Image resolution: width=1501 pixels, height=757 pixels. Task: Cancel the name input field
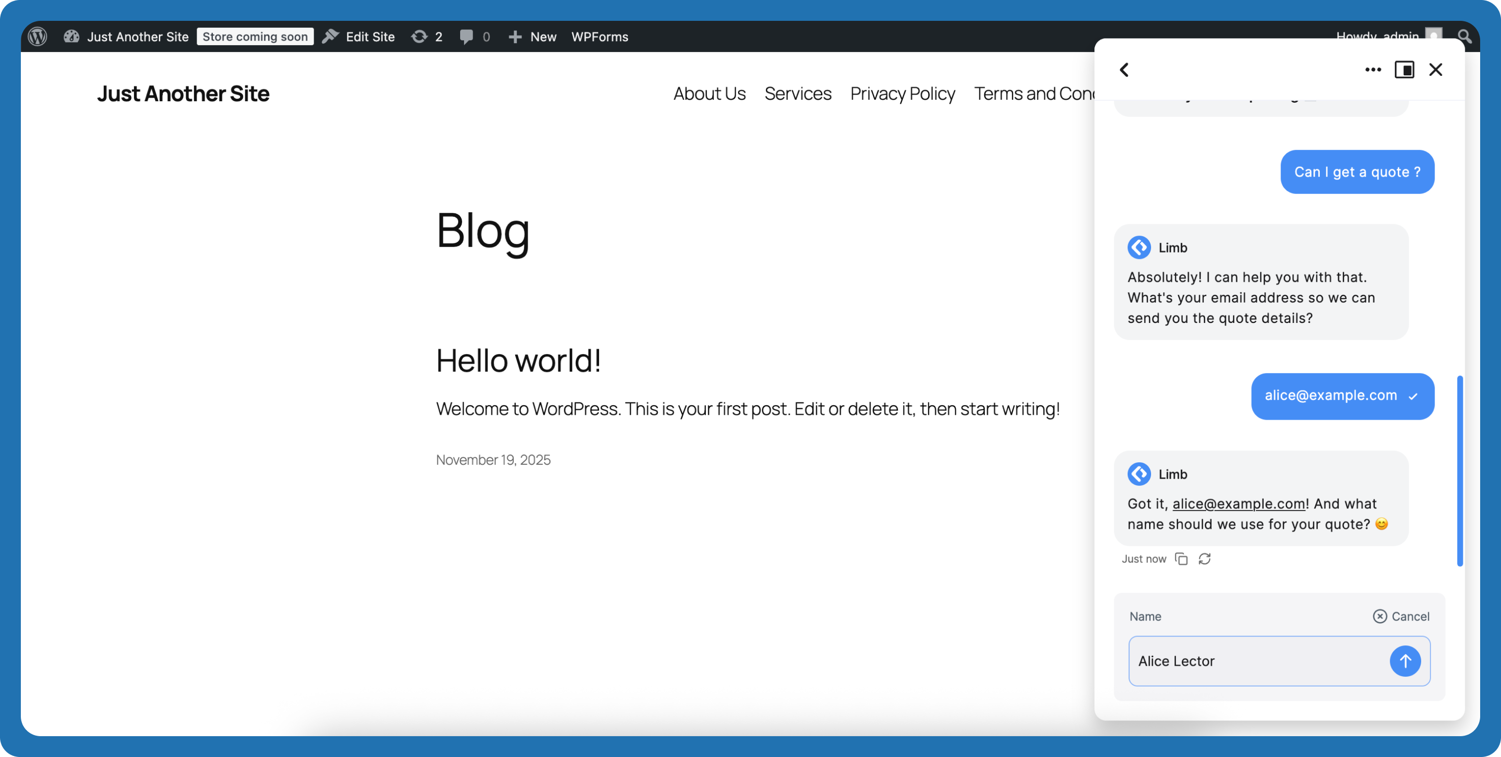click(1401, 616)
